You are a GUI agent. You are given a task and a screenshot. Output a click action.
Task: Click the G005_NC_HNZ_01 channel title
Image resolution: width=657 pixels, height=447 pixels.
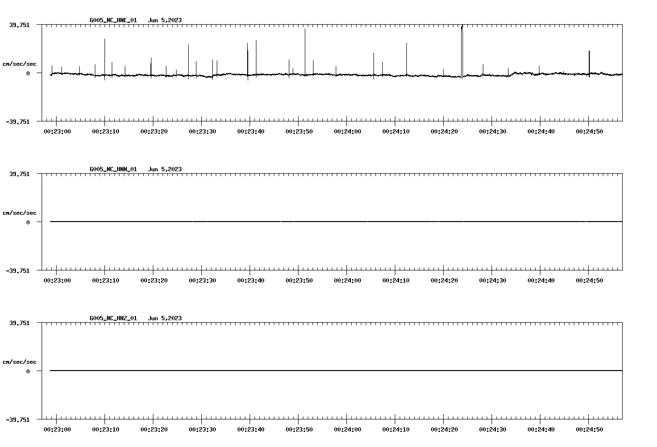[x=112, y=317]
